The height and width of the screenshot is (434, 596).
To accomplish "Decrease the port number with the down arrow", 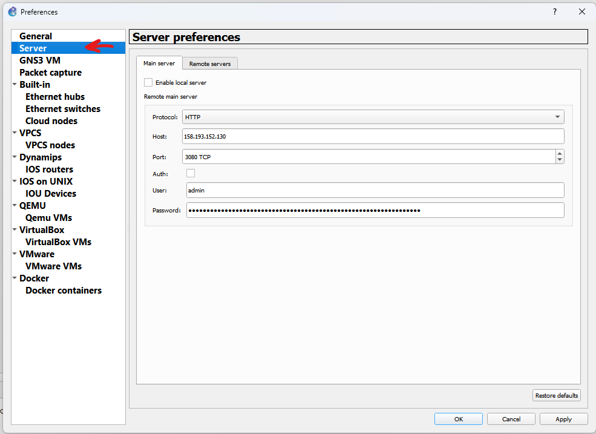I will tap(560, 160).
